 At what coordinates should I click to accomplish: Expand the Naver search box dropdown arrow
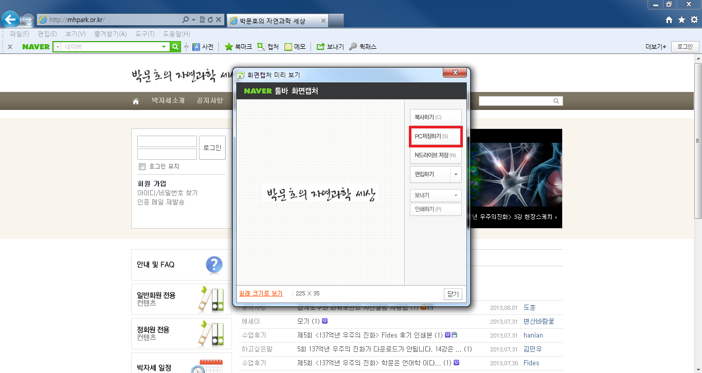pyautogui.click(x=164, y=47)
